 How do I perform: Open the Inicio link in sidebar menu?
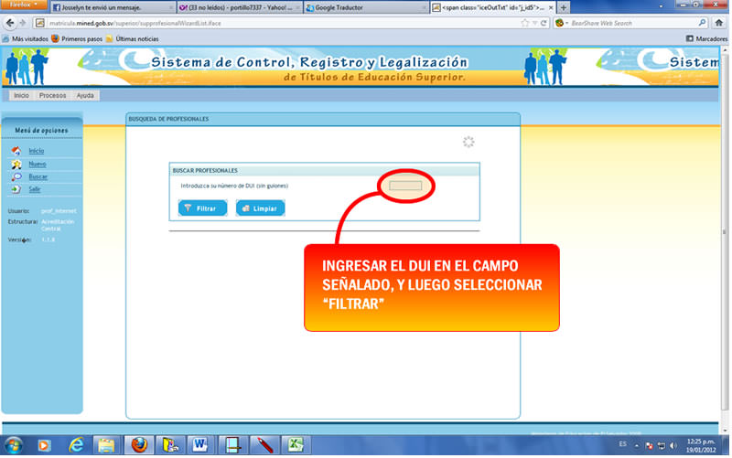[37, 151]
